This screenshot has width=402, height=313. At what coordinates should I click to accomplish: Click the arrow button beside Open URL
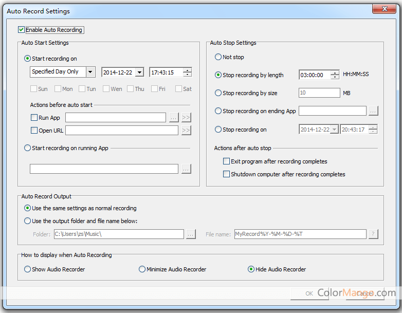pos(186,131)
